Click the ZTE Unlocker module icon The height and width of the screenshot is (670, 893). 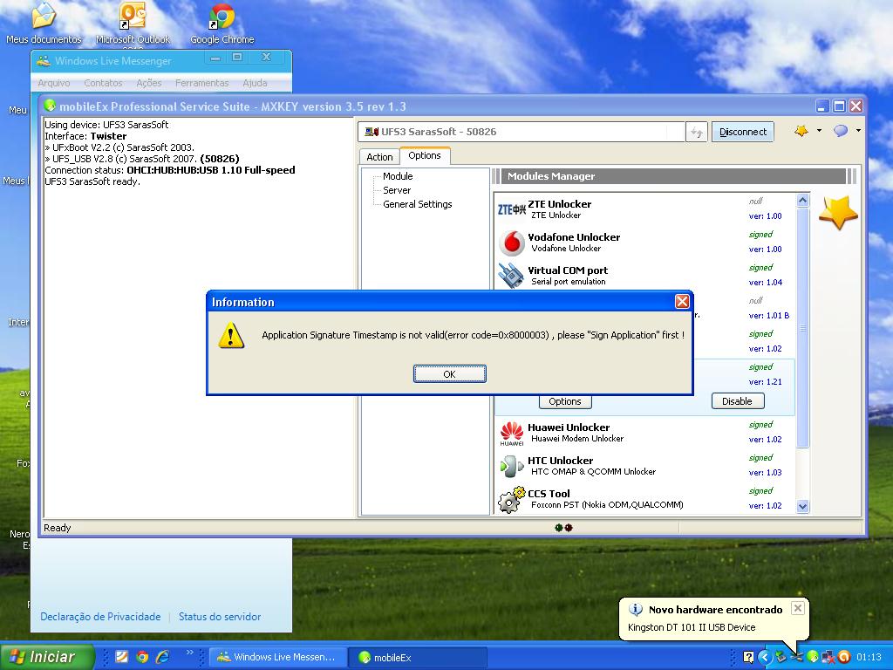(x=511, y=209)
